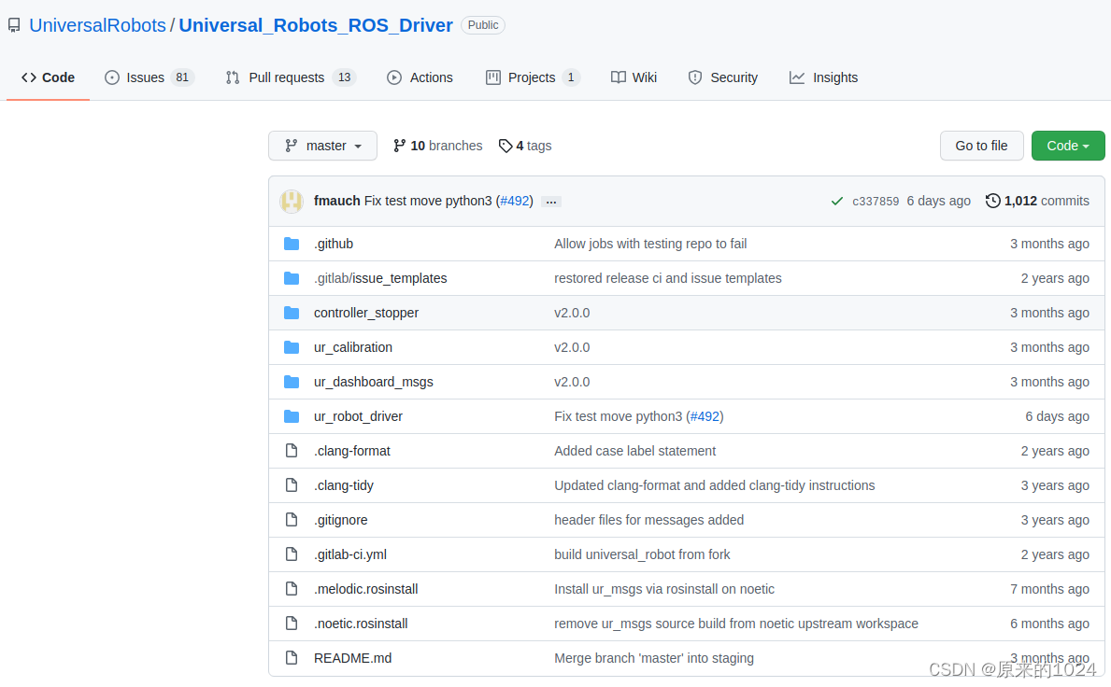This screenshot has width=1111, height=687.
Task: Click the folder icon for .github
Action: [x=292, y=245]
